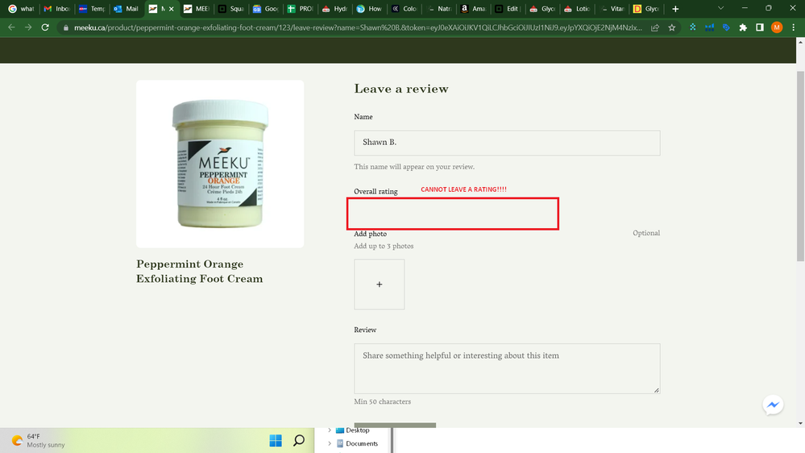The image size is (805, 453).
Task: Expand the Desktop folder in tree
Action: click(x=329, y=430)
